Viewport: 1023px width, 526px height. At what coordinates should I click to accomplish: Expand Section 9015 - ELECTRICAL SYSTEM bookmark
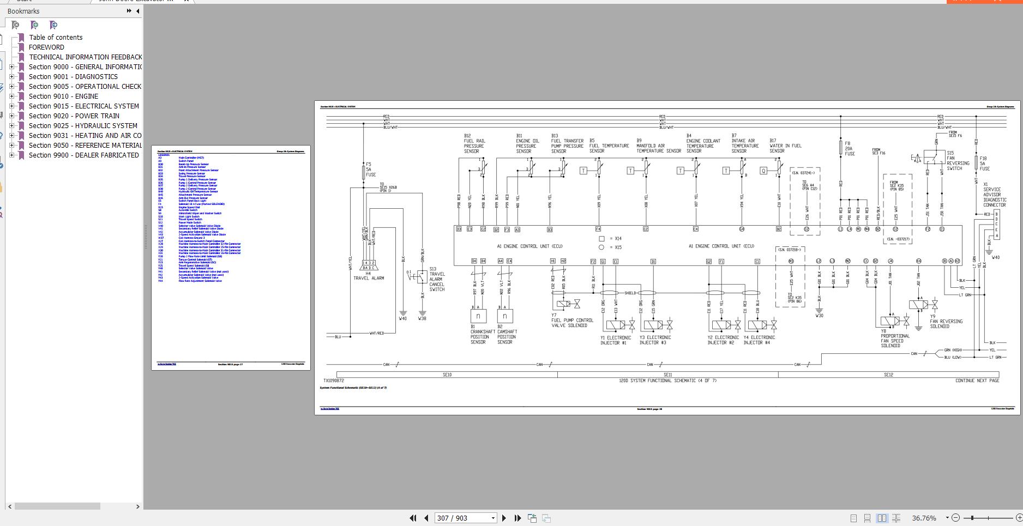point(12,106)
